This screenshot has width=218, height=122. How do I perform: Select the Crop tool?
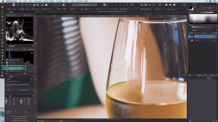coord(2,17)
